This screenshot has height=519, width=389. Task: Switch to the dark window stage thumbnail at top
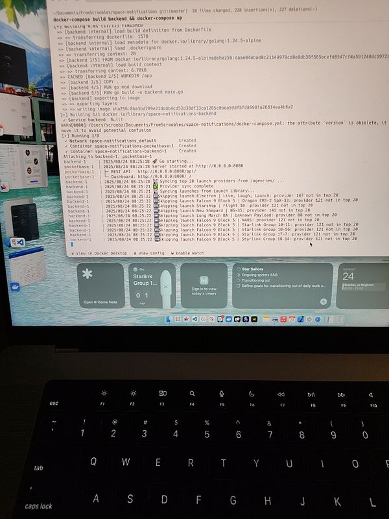click(x=13, y=64)
